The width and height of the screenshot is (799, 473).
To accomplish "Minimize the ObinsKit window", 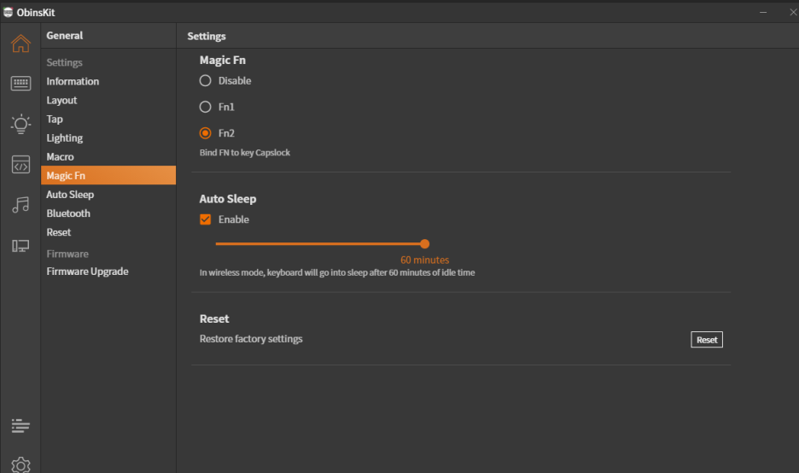I will click(763, 12).
